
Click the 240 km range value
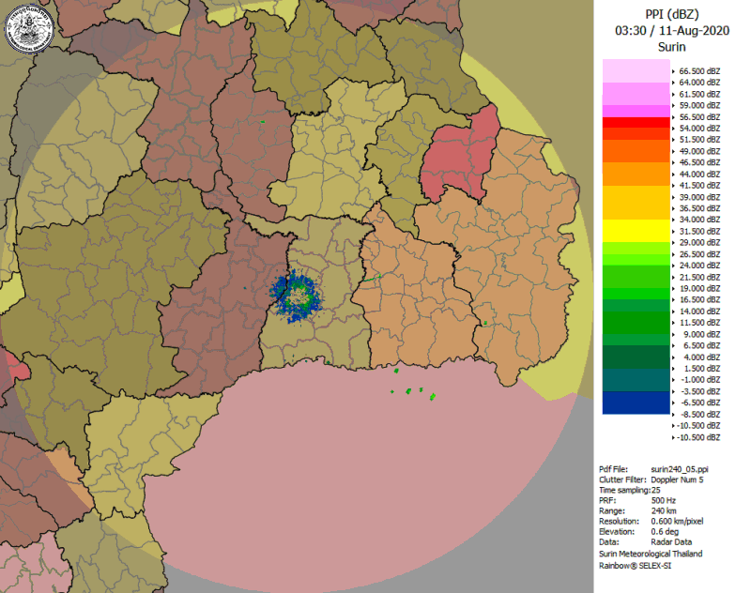pyautogui.click(x=665, y=511)
